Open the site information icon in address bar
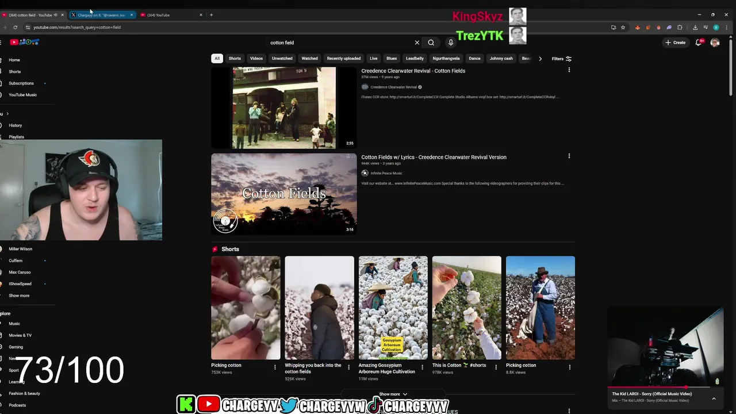Image resolution: width=736 pixels, height=414 pixels. coord(27,27)
